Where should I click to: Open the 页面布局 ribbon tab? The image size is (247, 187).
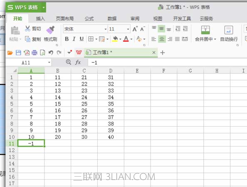point(65,19)
